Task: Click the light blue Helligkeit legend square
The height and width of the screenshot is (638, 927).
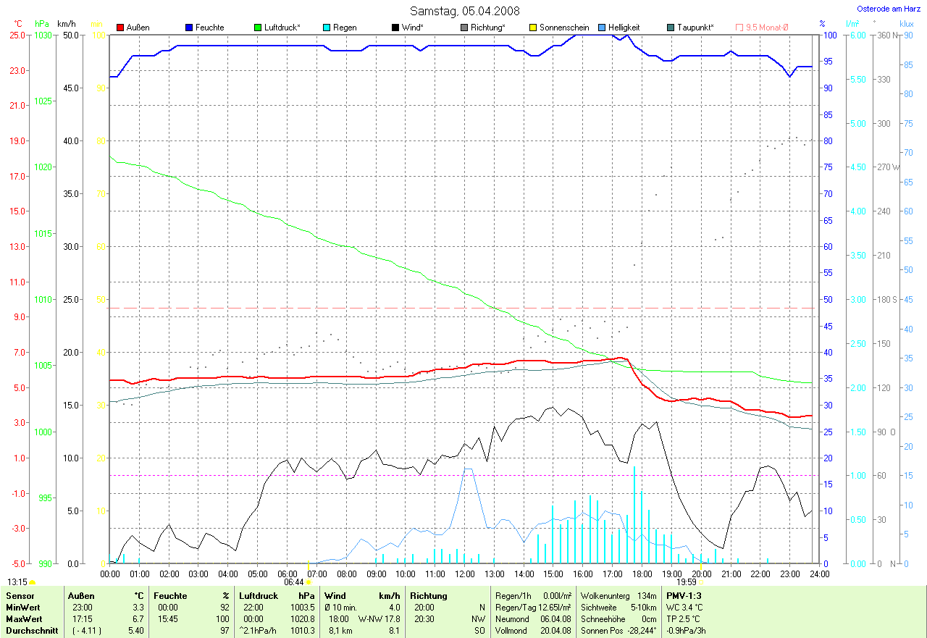Action: (602, 28)
